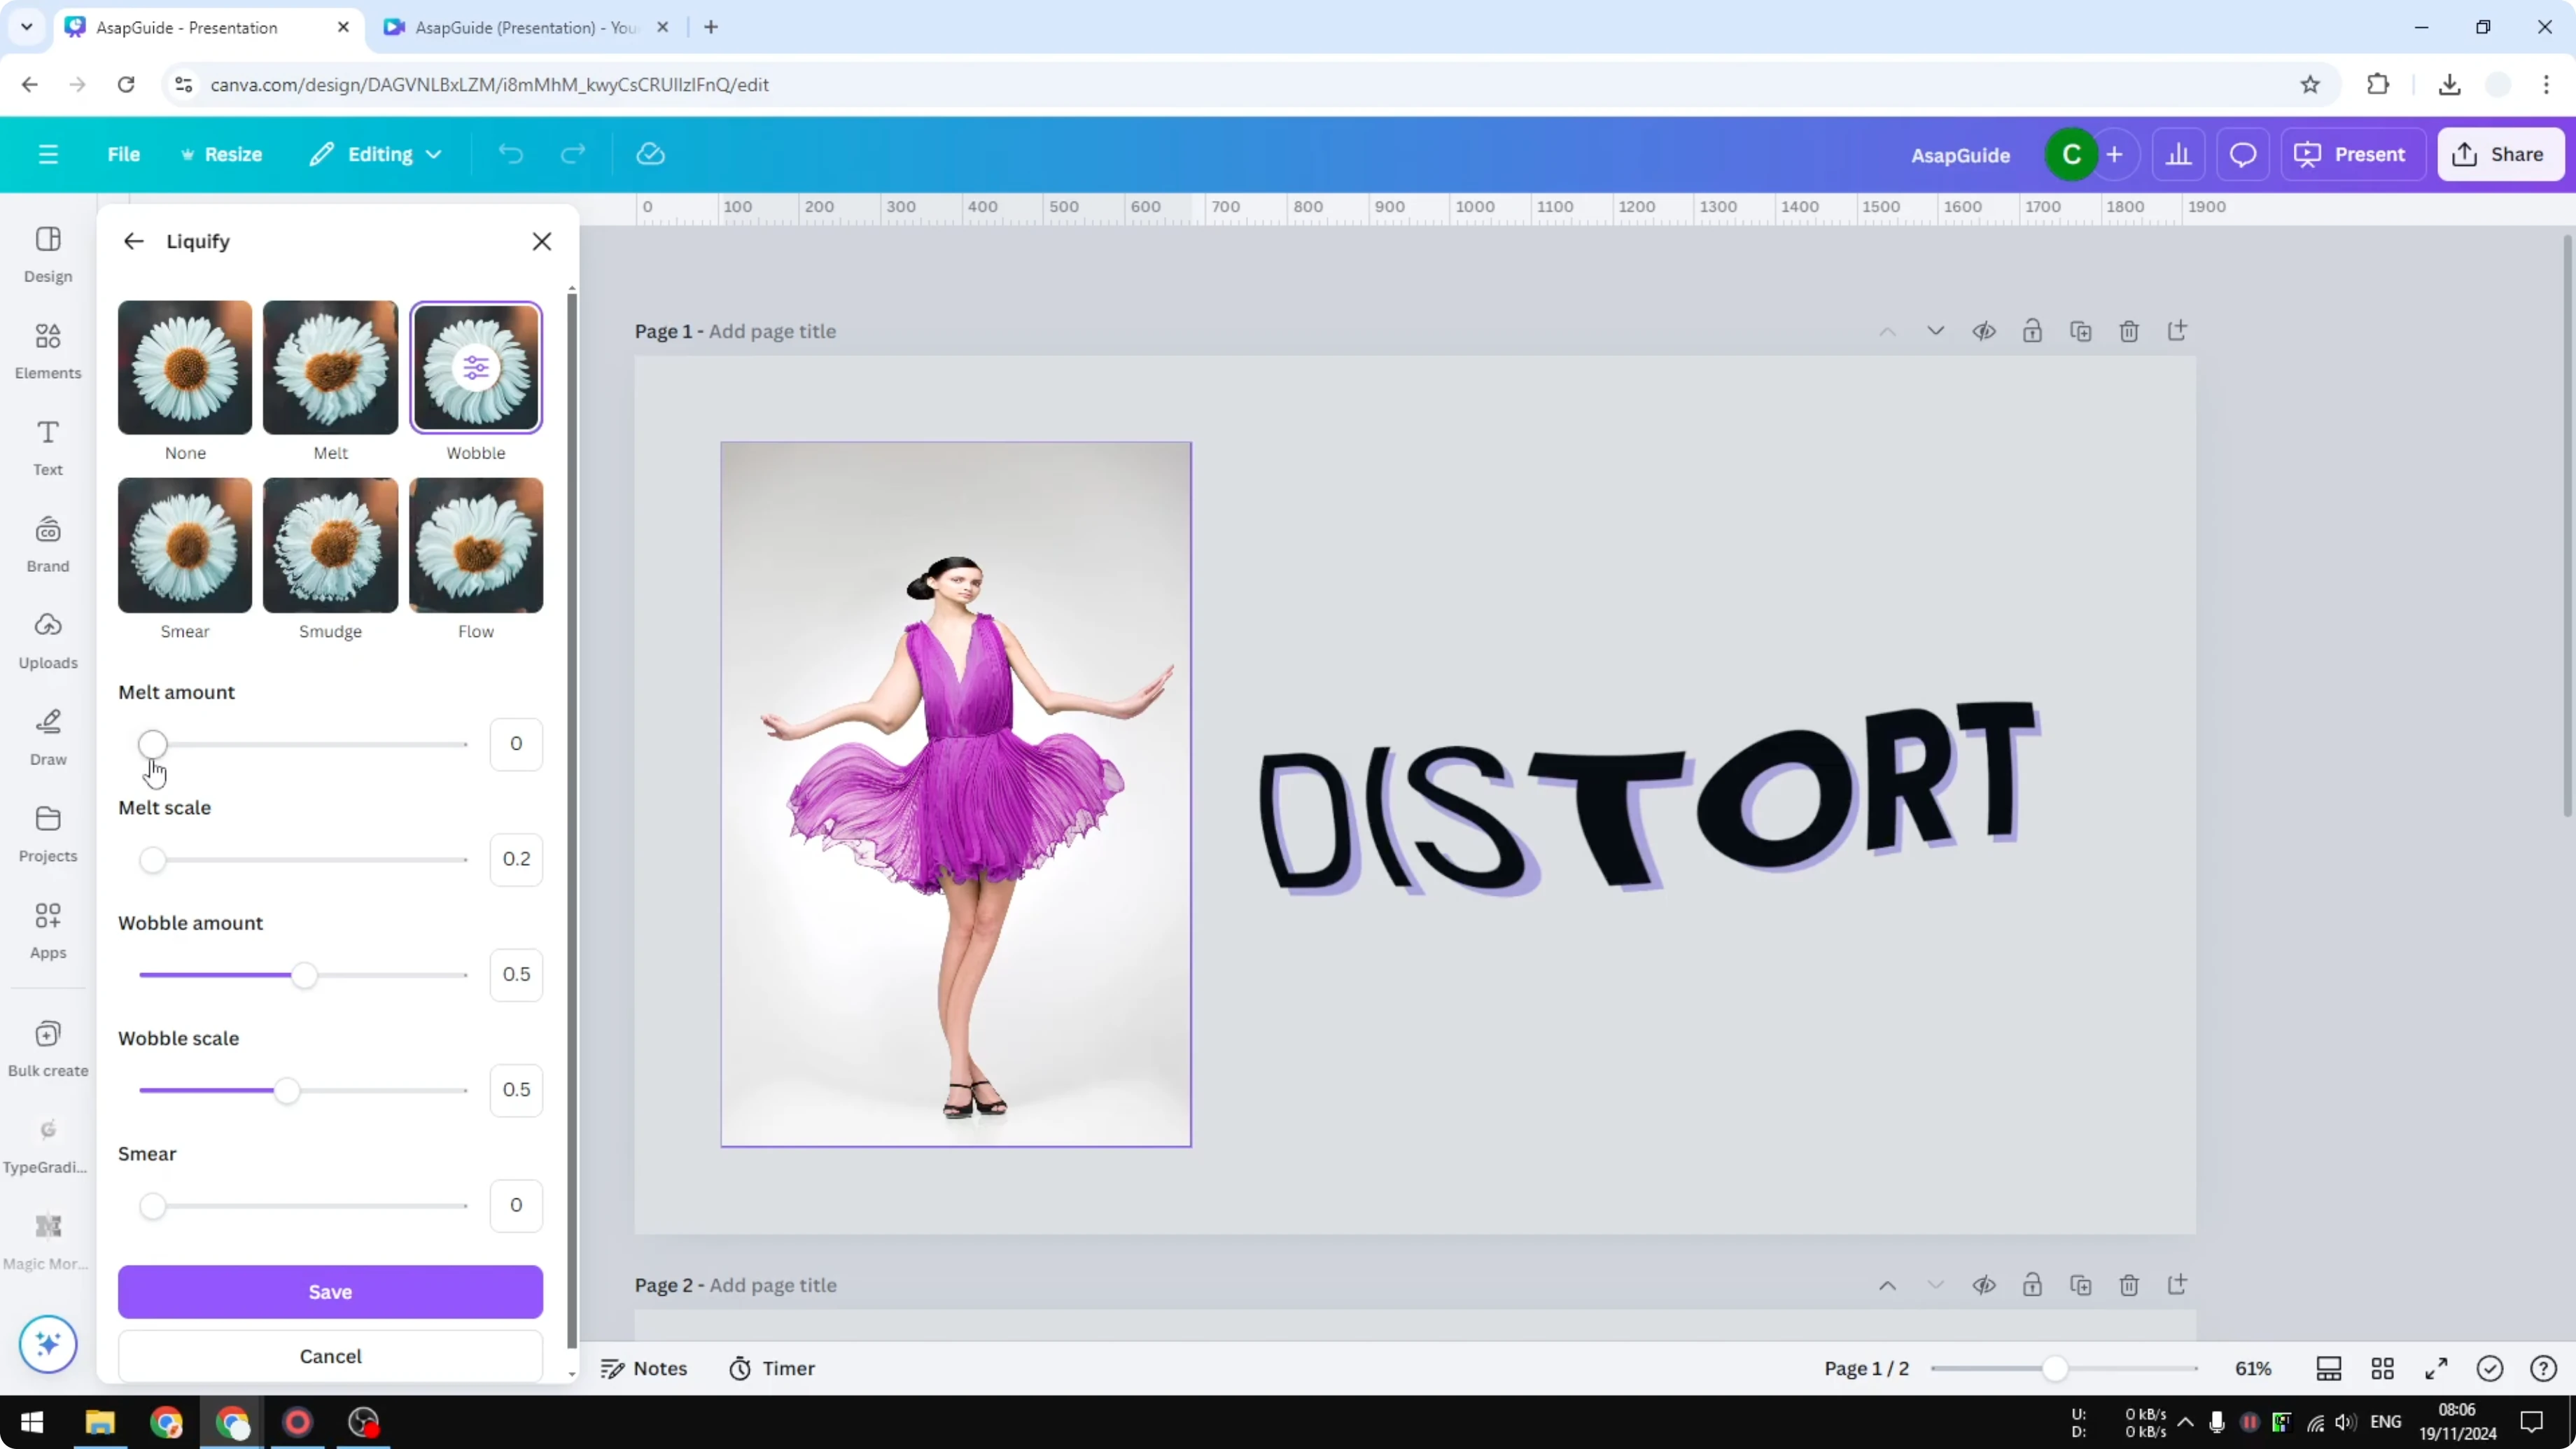Viewport: 2576px width, 1449px height.
Task: Cancel the liquify adjustments
Action: 330,1356
